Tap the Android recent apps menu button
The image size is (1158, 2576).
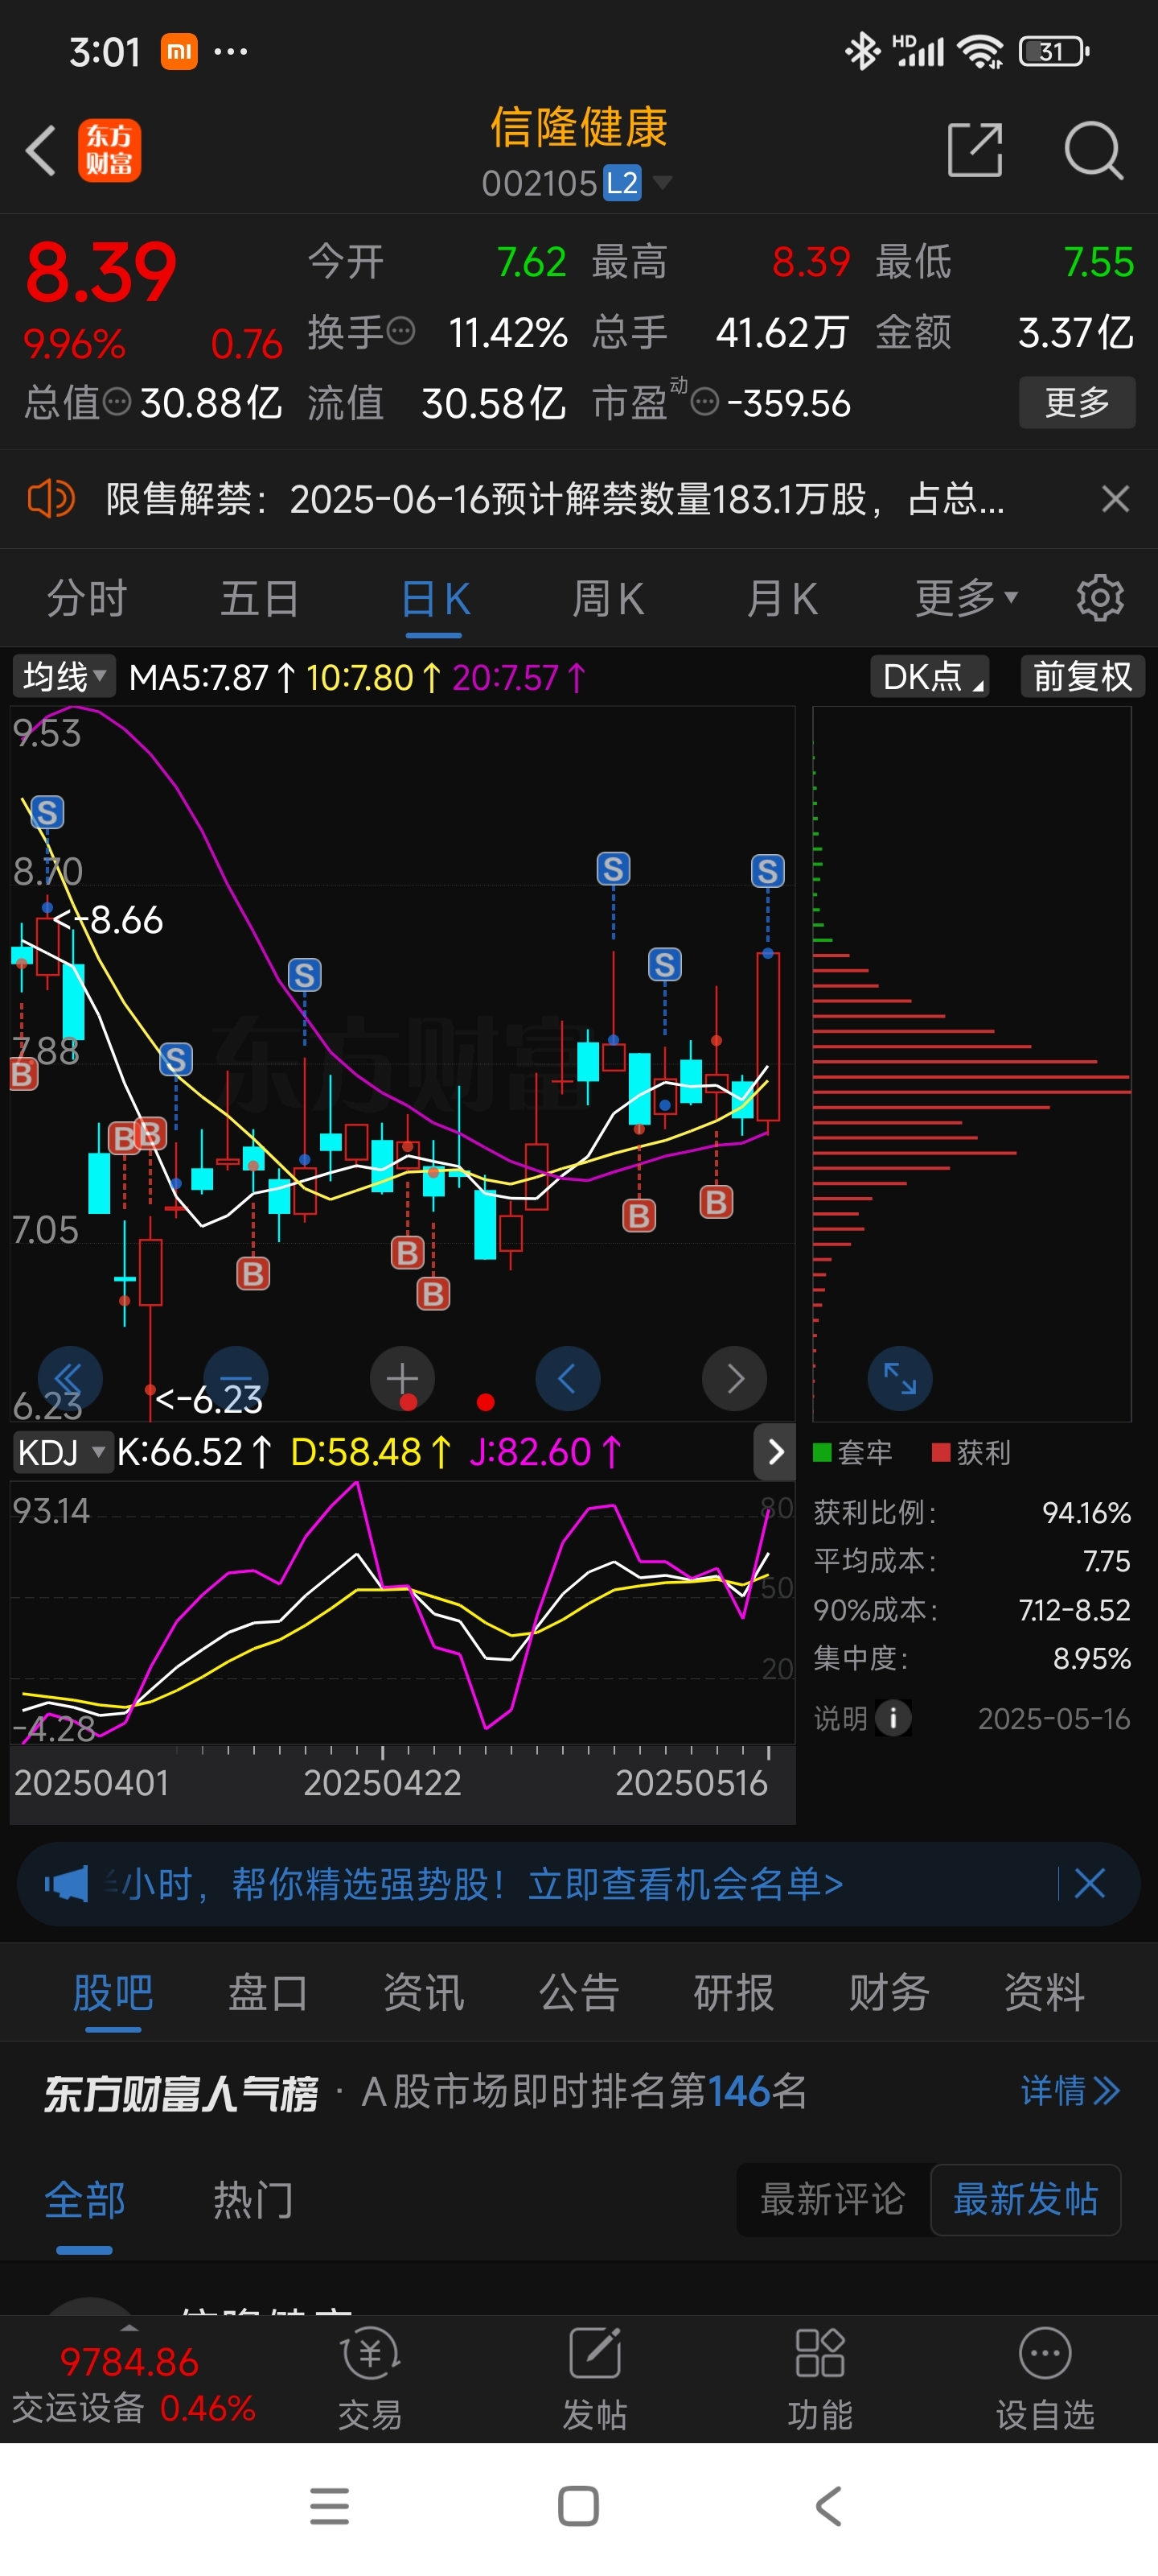[329, 2506]
